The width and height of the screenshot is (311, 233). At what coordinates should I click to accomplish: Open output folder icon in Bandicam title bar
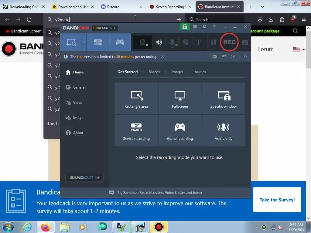[x=195, y=27]
